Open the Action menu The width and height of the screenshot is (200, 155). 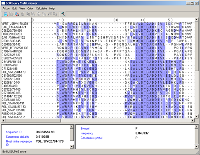point(6,9)
